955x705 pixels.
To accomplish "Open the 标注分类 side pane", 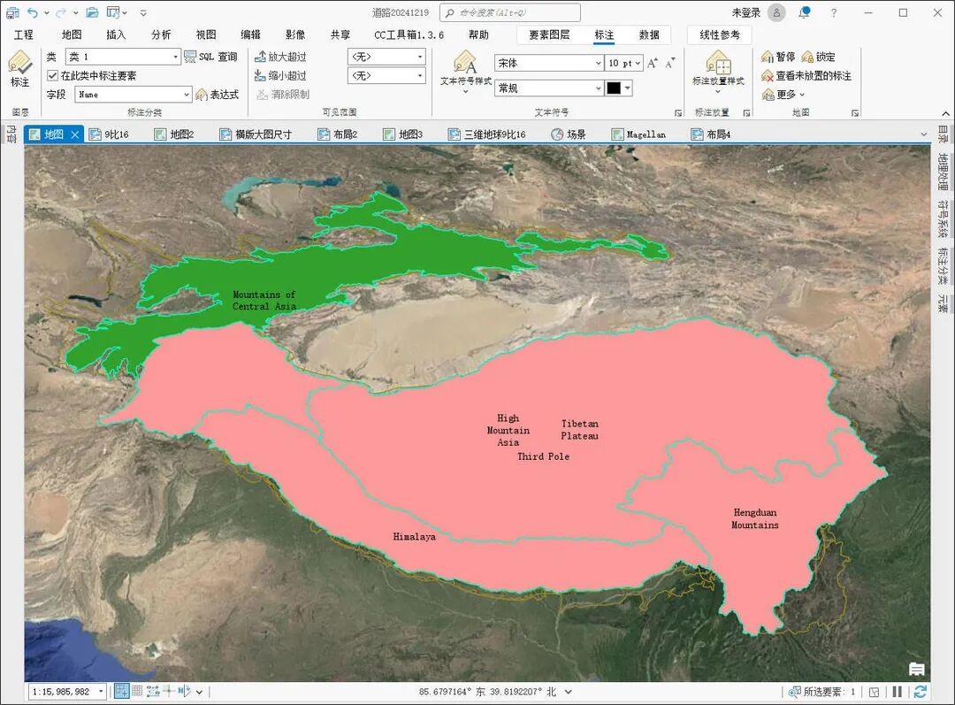I will 943,266.
